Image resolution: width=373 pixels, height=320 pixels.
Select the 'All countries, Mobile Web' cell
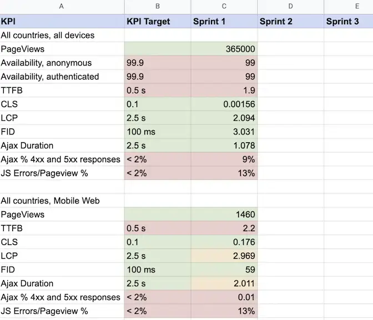pyautogui.click(x=62, y=201)
